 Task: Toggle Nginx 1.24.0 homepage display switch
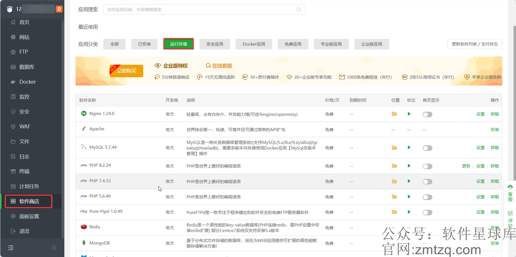[427, 115]
